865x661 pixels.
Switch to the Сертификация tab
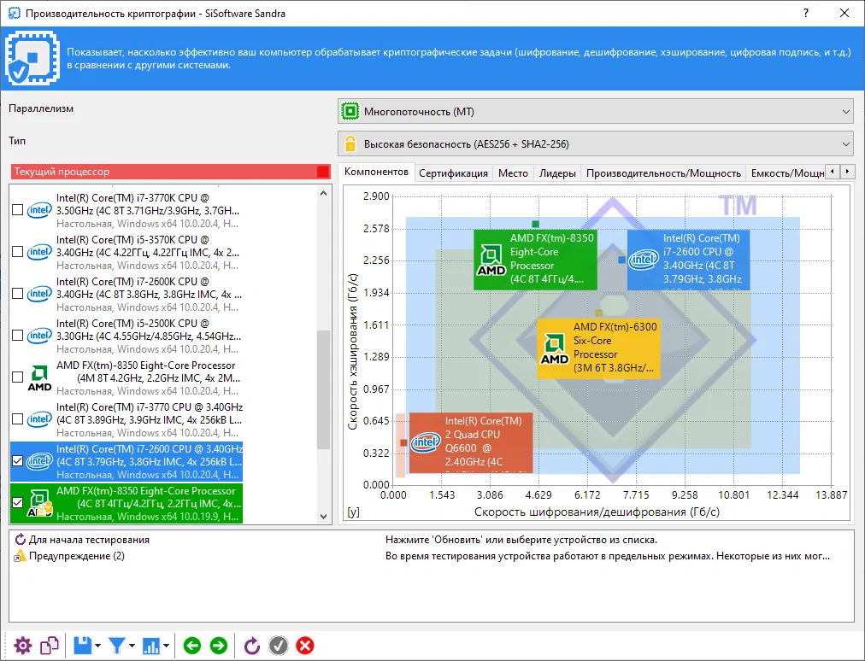click(453, 173)
